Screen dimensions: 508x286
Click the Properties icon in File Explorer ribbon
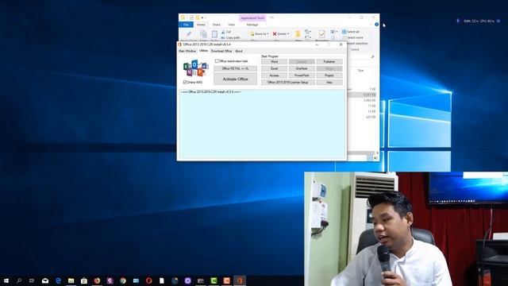[321, 34]
